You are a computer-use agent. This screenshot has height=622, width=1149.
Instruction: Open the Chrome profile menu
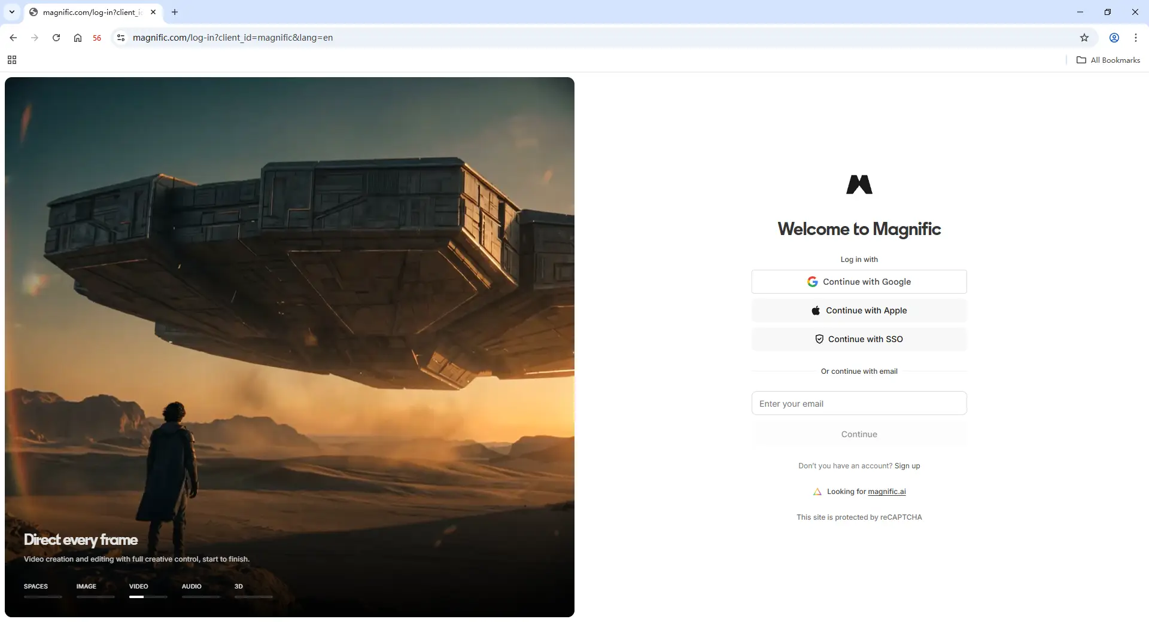coord(1114,38)
